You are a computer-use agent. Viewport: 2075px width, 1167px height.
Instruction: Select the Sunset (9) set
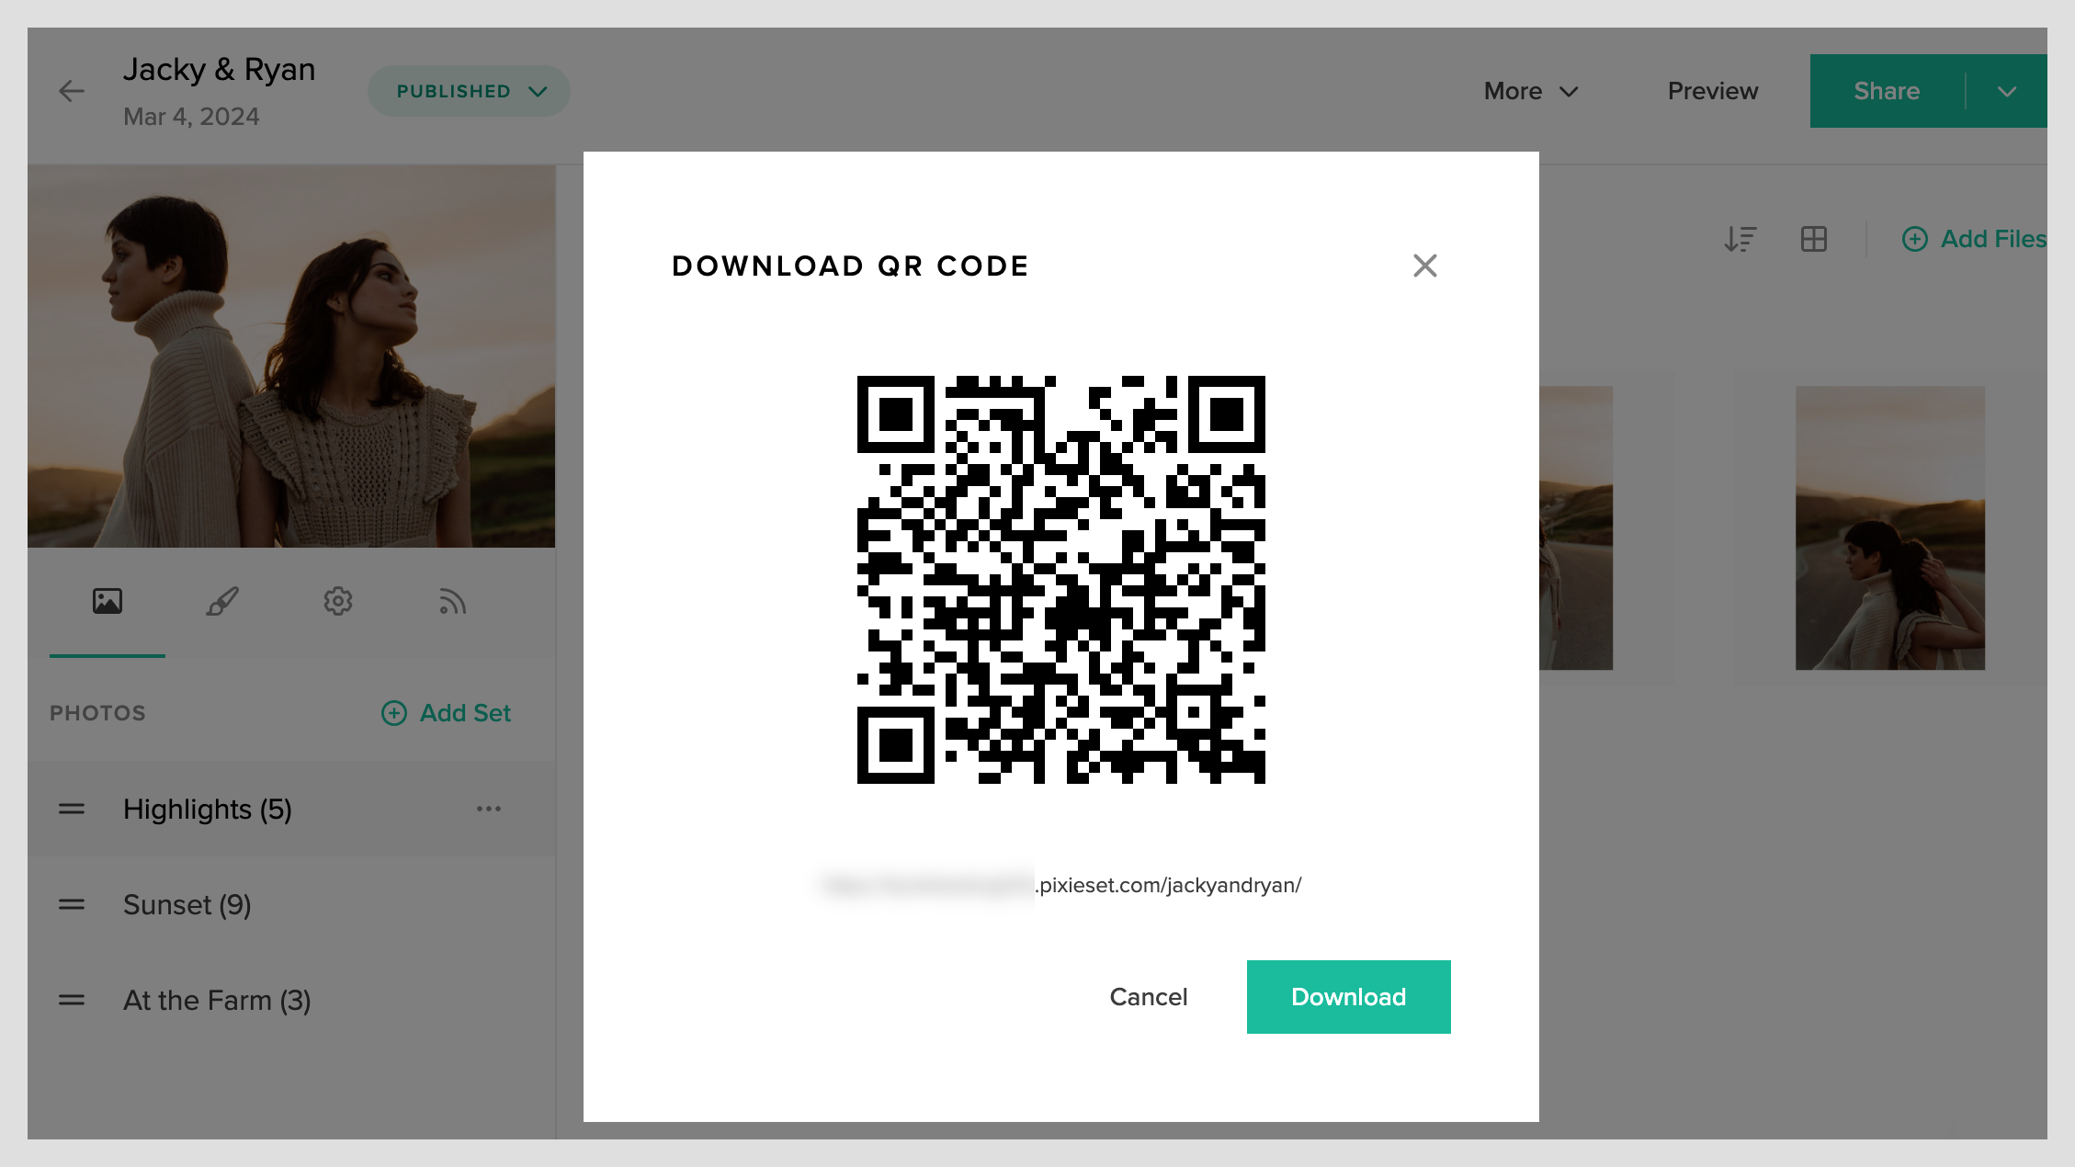coord(291,904)
